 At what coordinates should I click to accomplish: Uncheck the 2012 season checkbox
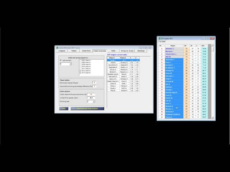tap(80, 71)
